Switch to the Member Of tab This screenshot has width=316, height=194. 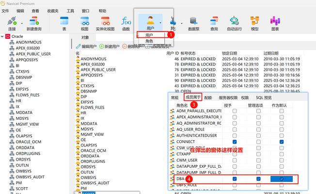click(x=193, y=97)
